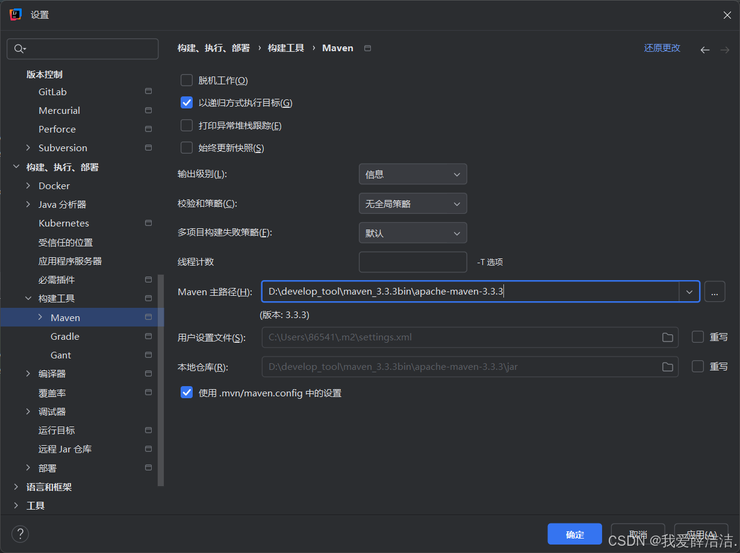Image resolution: width=740 pixels, height=553 pixels.
Task: Open the 校验和策略 dropdown
Action: [x=412, y=203]
